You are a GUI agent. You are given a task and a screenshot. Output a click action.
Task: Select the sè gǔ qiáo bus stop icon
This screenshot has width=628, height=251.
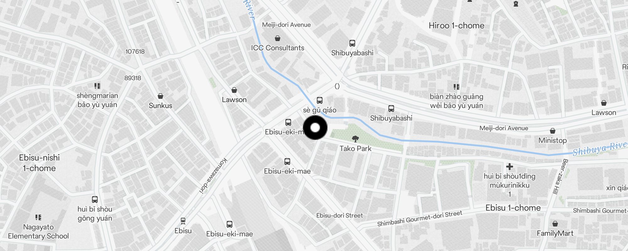coord(320,100)
